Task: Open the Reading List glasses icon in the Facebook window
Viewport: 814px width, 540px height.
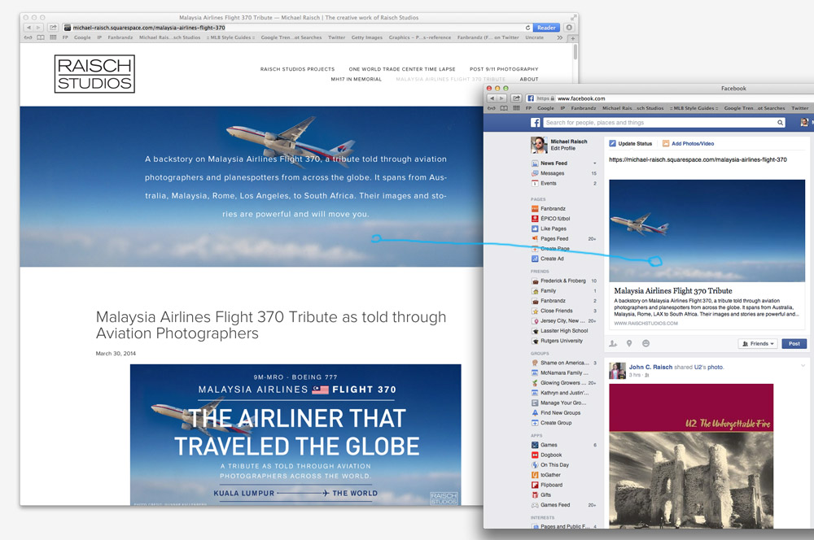Action: (491, 108)
